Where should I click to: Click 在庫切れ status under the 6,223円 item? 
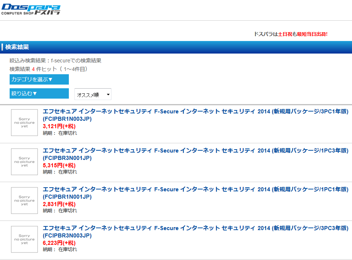[68, 249]
